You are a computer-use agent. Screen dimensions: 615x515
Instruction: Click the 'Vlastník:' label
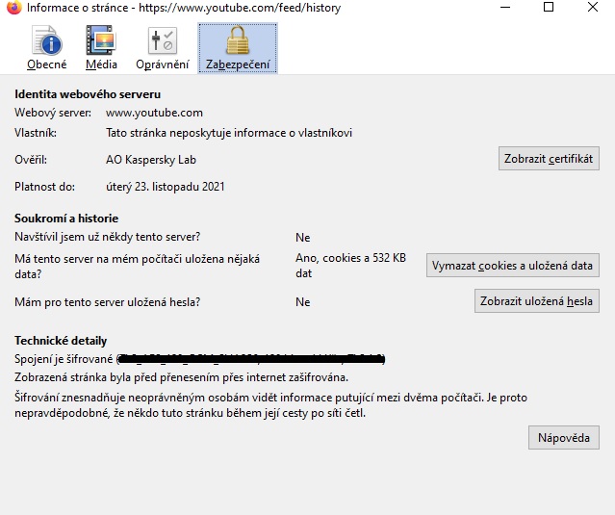[x=36, y=133]
